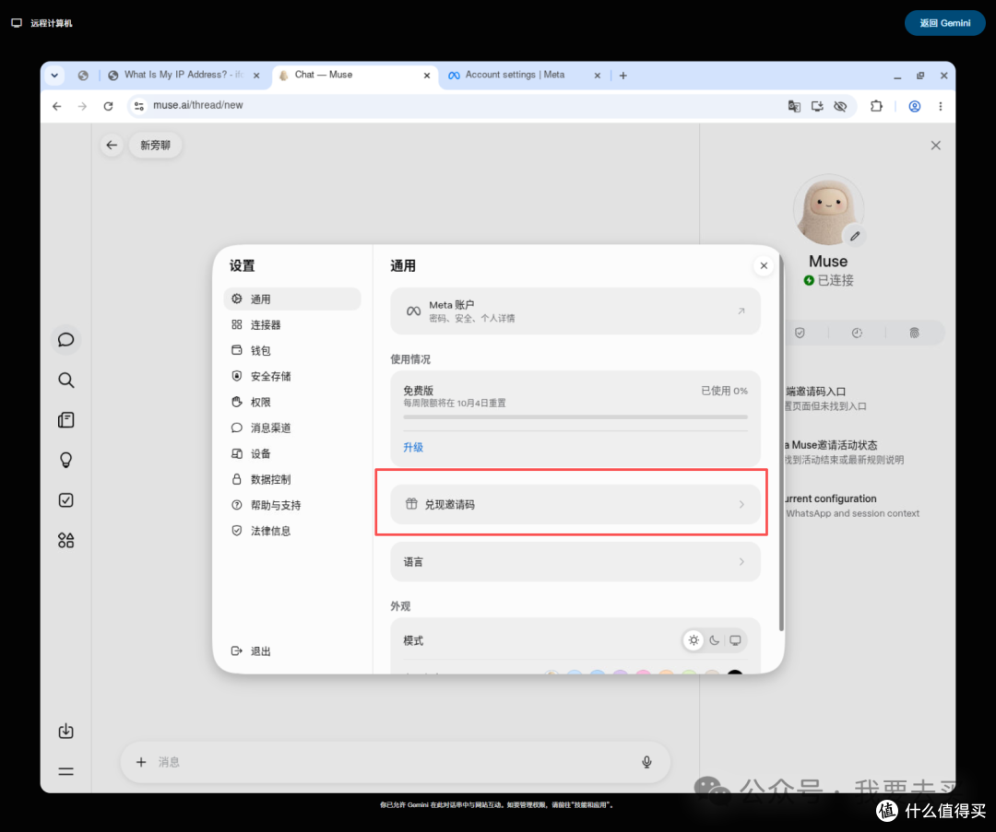This screenshot has height=832, width=996.
Task: Pick the black theme color swatch
Action: (735, 674)
